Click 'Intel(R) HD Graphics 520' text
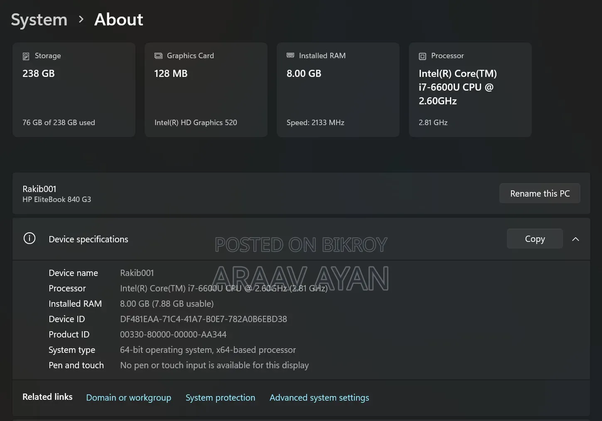 [196, 123]
